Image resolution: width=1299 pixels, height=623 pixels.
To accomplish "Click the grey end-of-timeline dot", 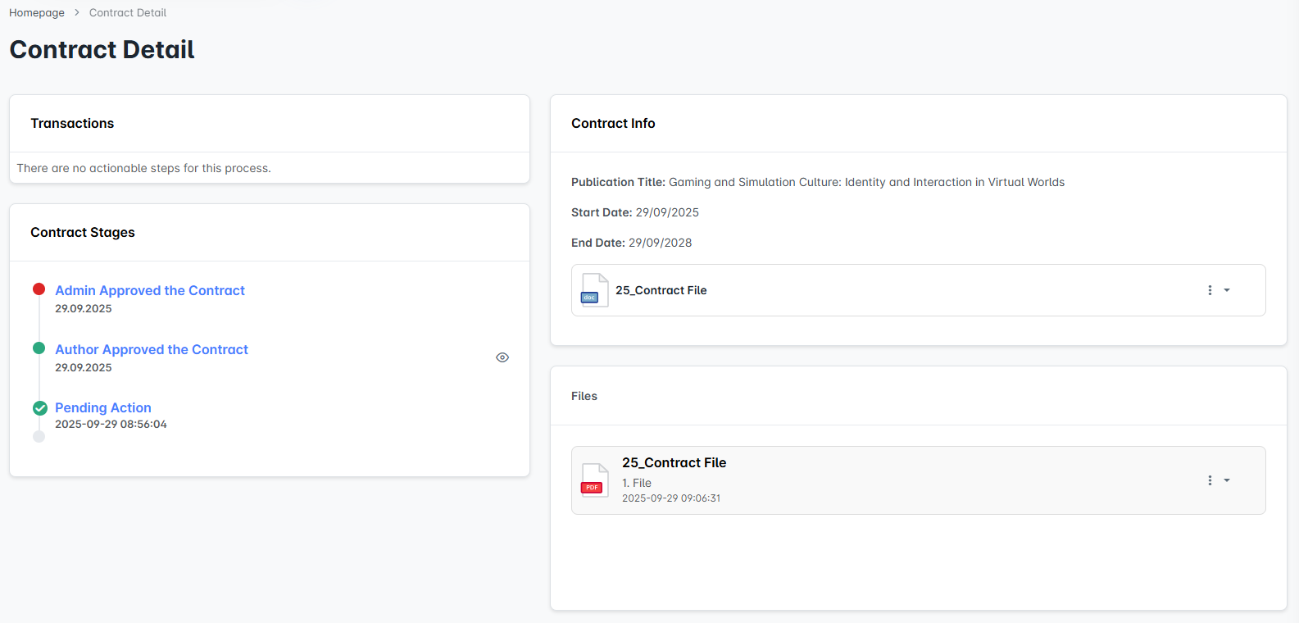I will pos(39,437).
